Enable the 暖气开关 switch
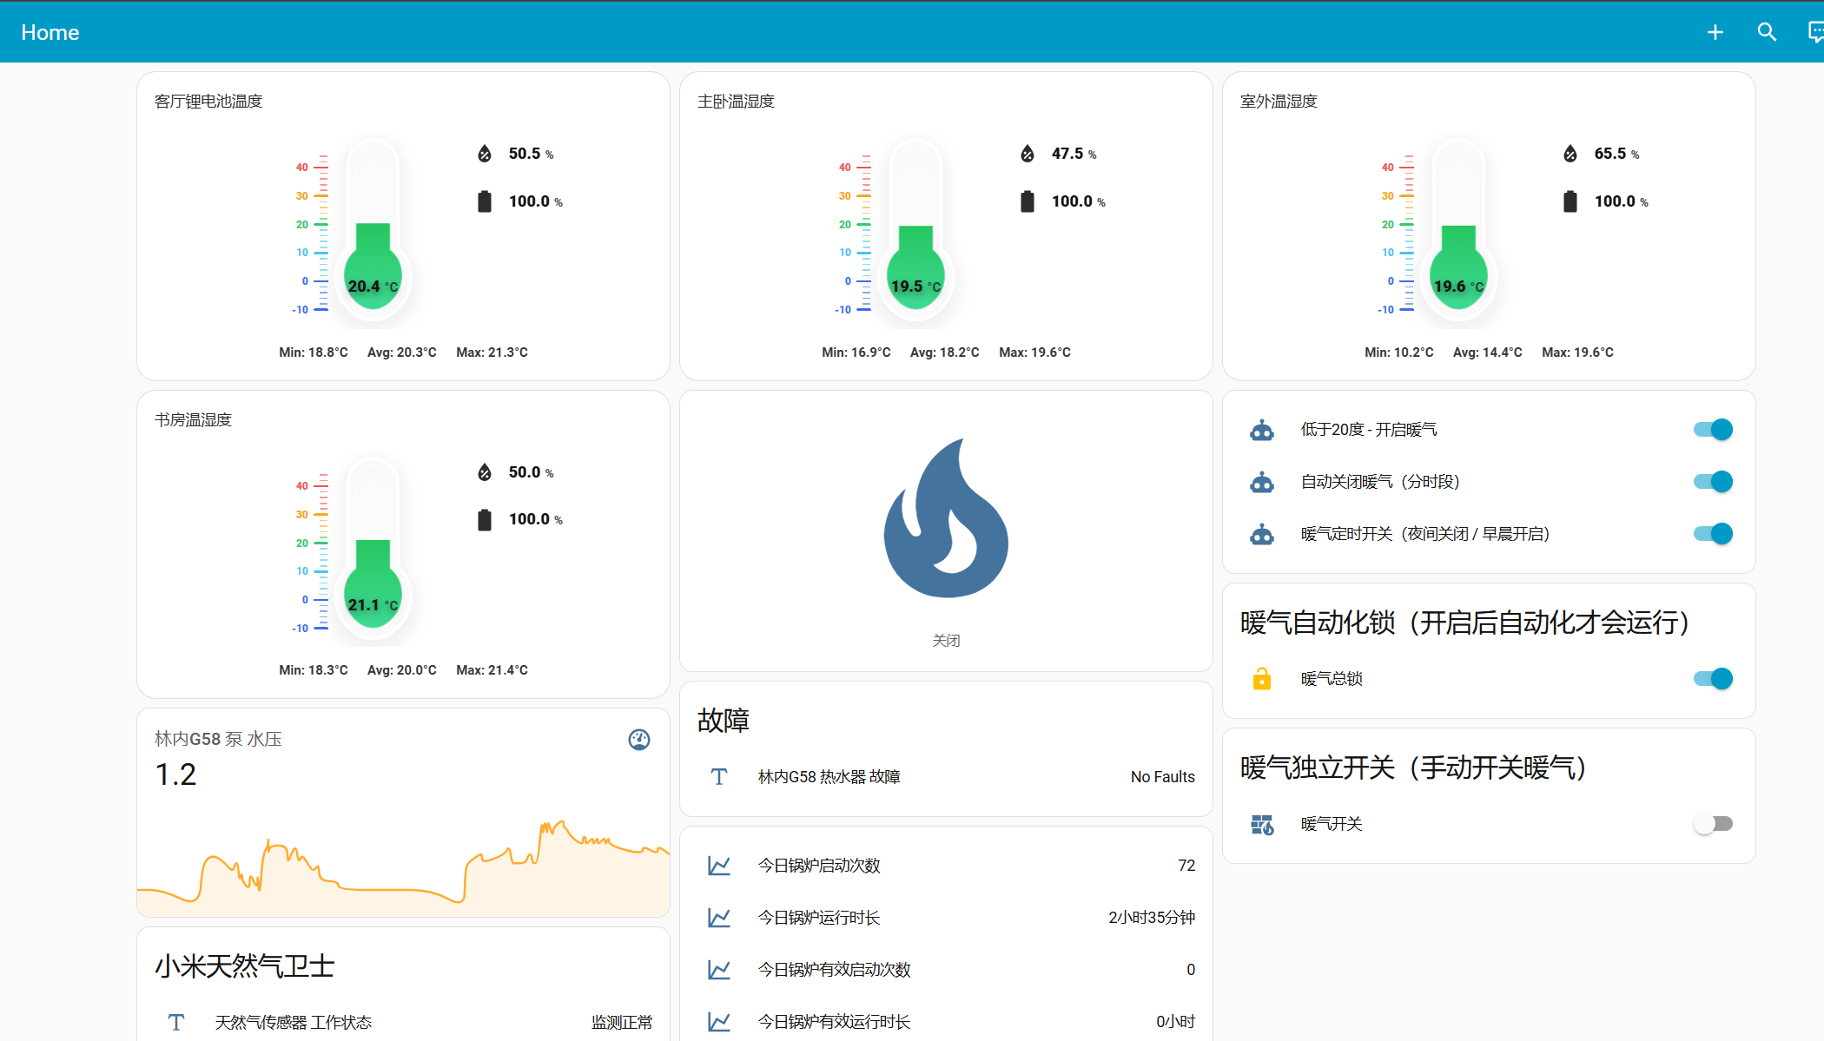This screenshot has width=1824, height=1041. 1713,824
